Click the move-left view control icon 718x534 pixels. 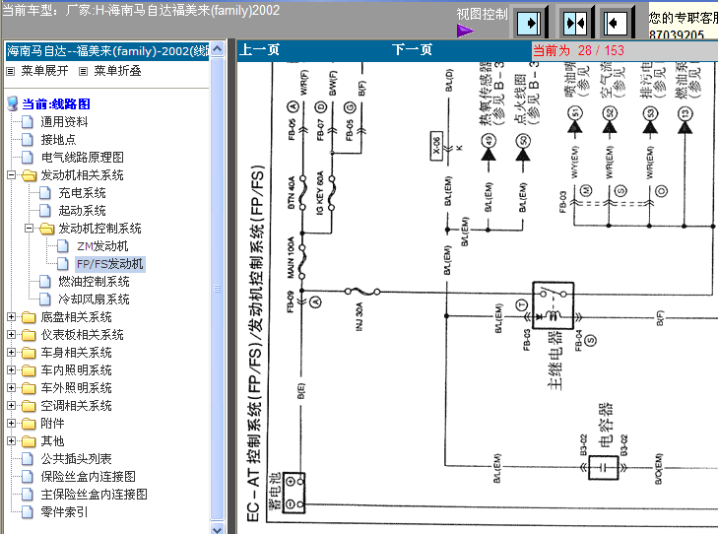(x=615, y=22)
